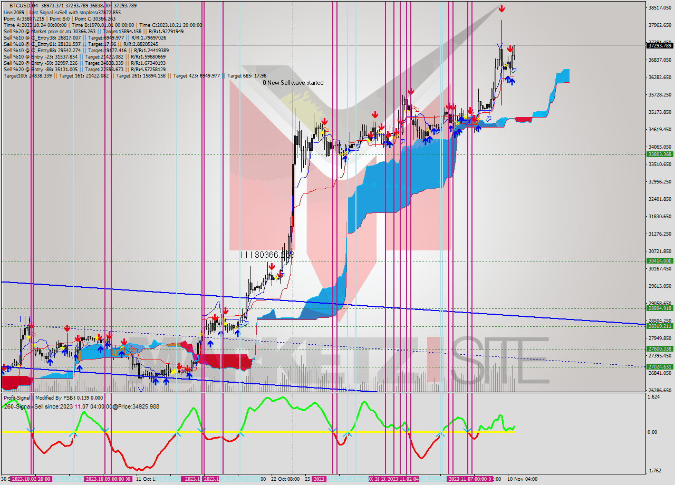Click the '22 Oct 08:00' time axis label

coord(286,479)
